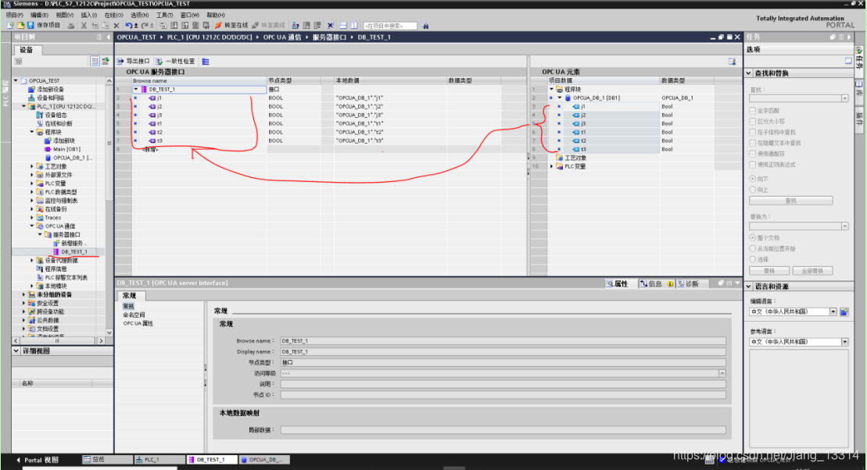This screenshot has width=867, height=470.
Task: Click Go Offline (转至离线) toolbar button
Action: (x=268, y=26)
